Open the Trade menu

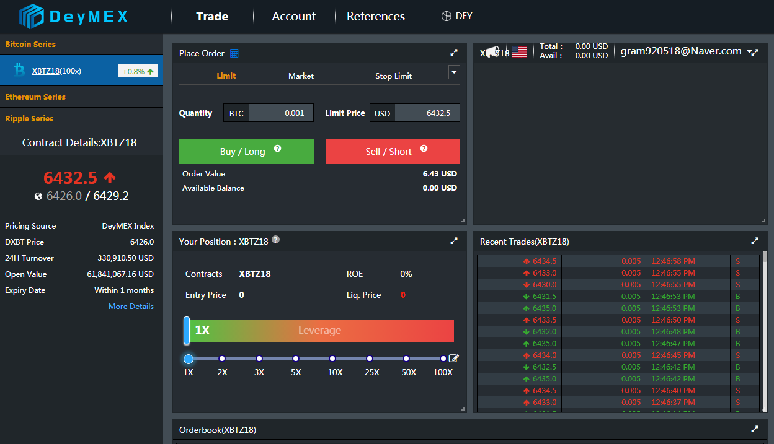[x=212, y=17]
